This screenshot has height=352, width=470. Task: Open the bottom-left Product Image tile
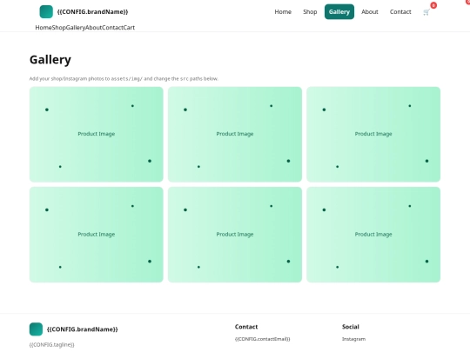point(97,235)
